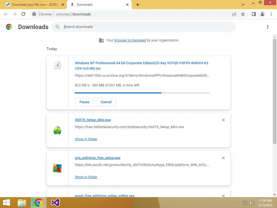277x208 pixels.
Task: Reload the downloads page
Action: (x=23, y=14)
